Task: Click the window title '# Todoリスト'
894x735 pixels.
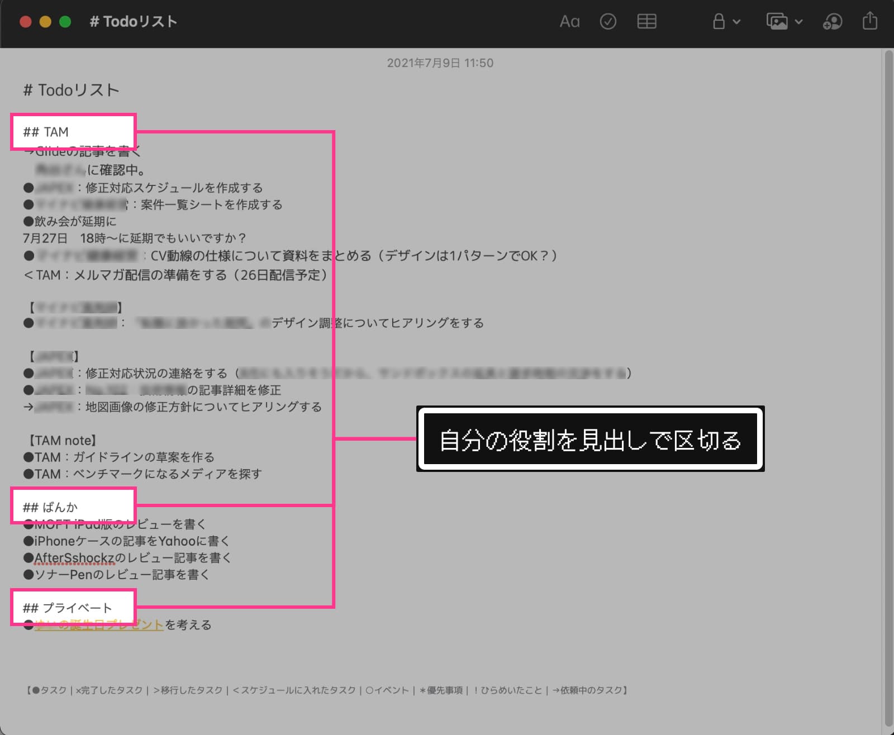Action: point(134,22)
